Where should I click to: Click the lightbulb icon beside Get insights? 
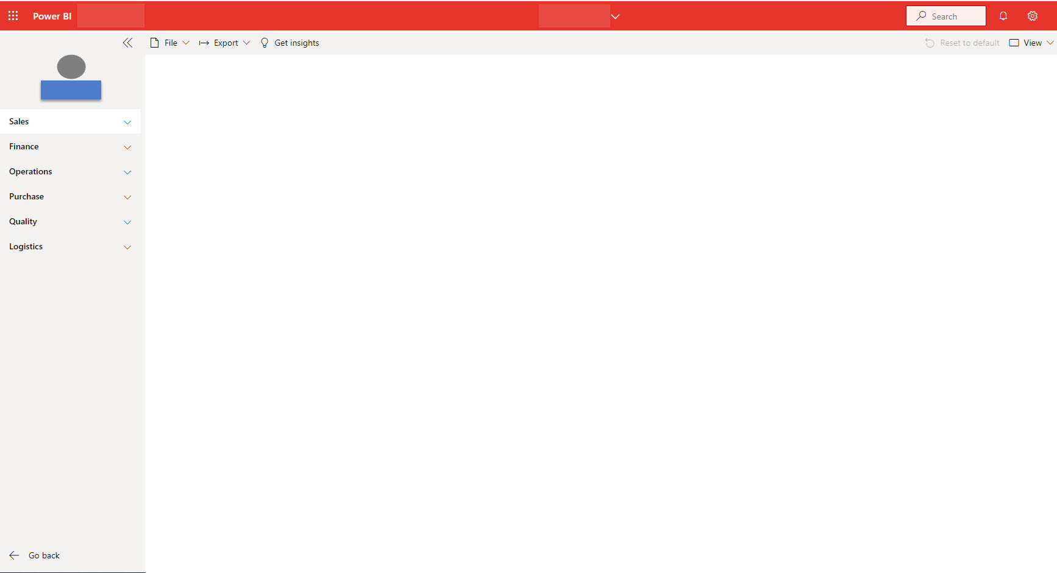point(265,43)
